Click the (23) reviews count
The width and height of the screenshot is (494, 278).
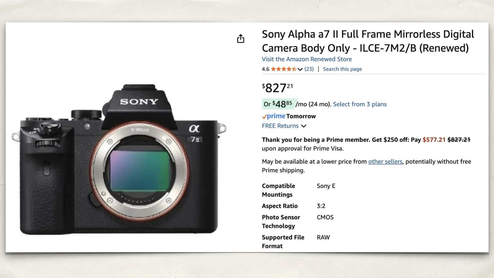point(309,69)
